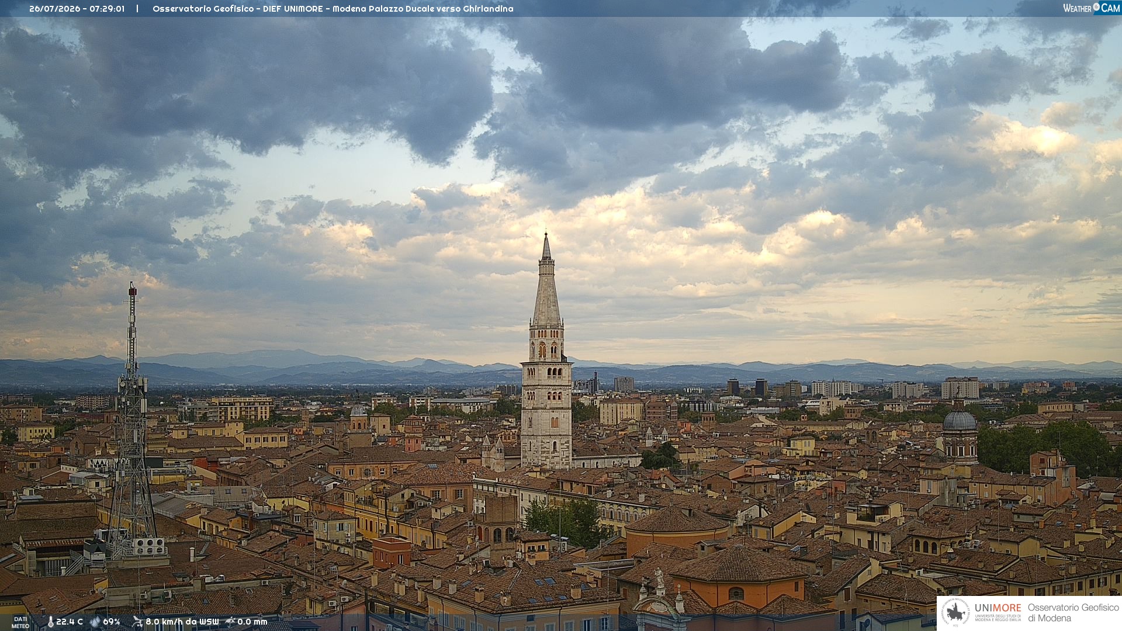Click the rain umbrella icon
Screen dimensions: 1122x631
230,622
